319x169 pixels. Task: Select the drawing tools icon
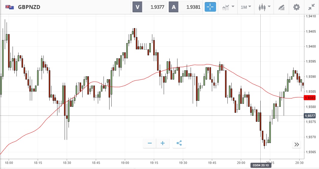tap(281, 7)
